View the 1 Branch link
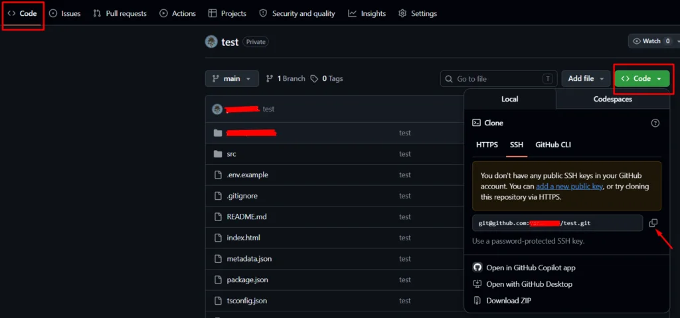Image resolution: width=680 pixels, height=318 pixels. tap(286, 78)
